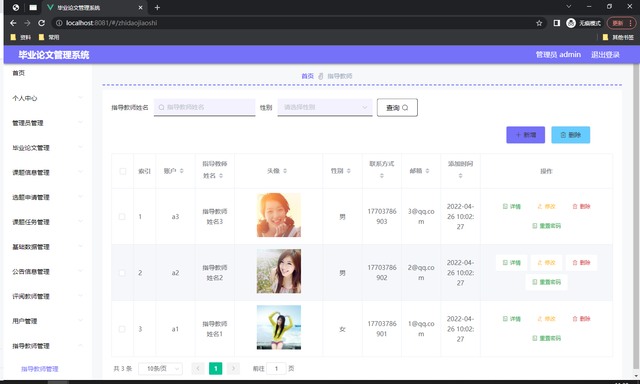Click the browser refresh icon
This screenshot has width=640, height=384.
tap(41, 23)
